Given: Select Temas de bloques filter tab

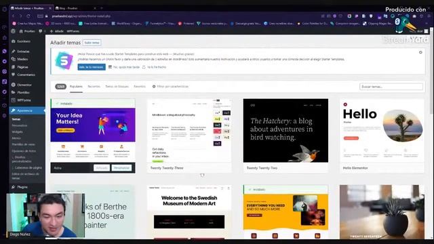Looking at the screenshot, I should [117, 87].
